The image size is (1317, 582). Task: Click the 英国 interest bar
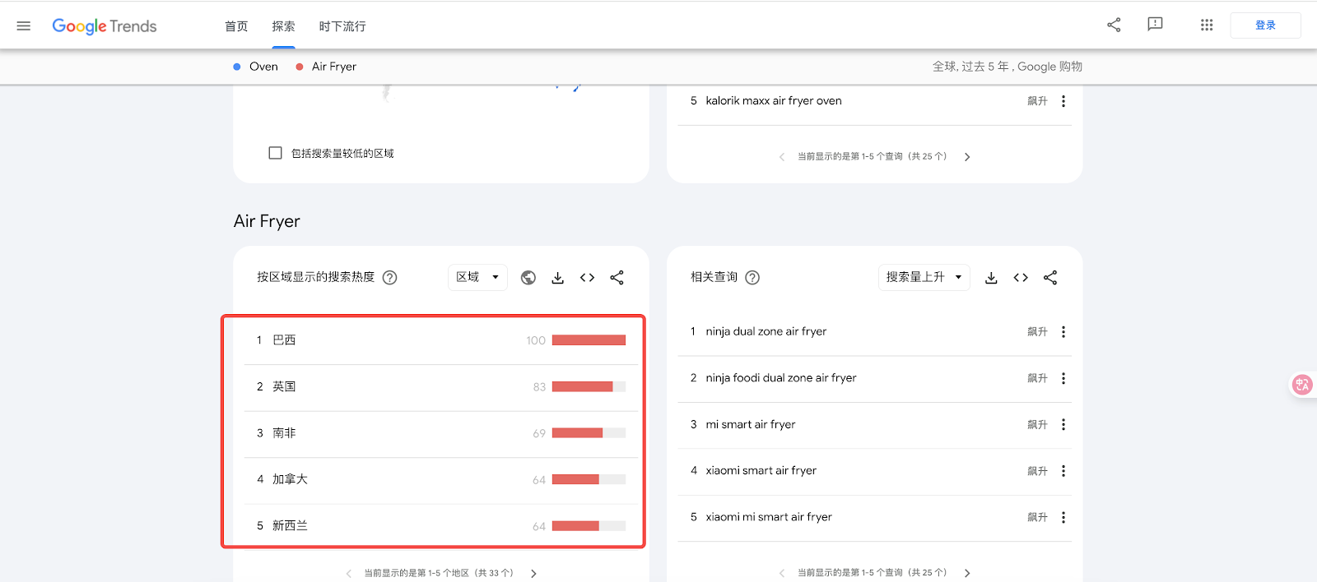click(x=589, y=386)
